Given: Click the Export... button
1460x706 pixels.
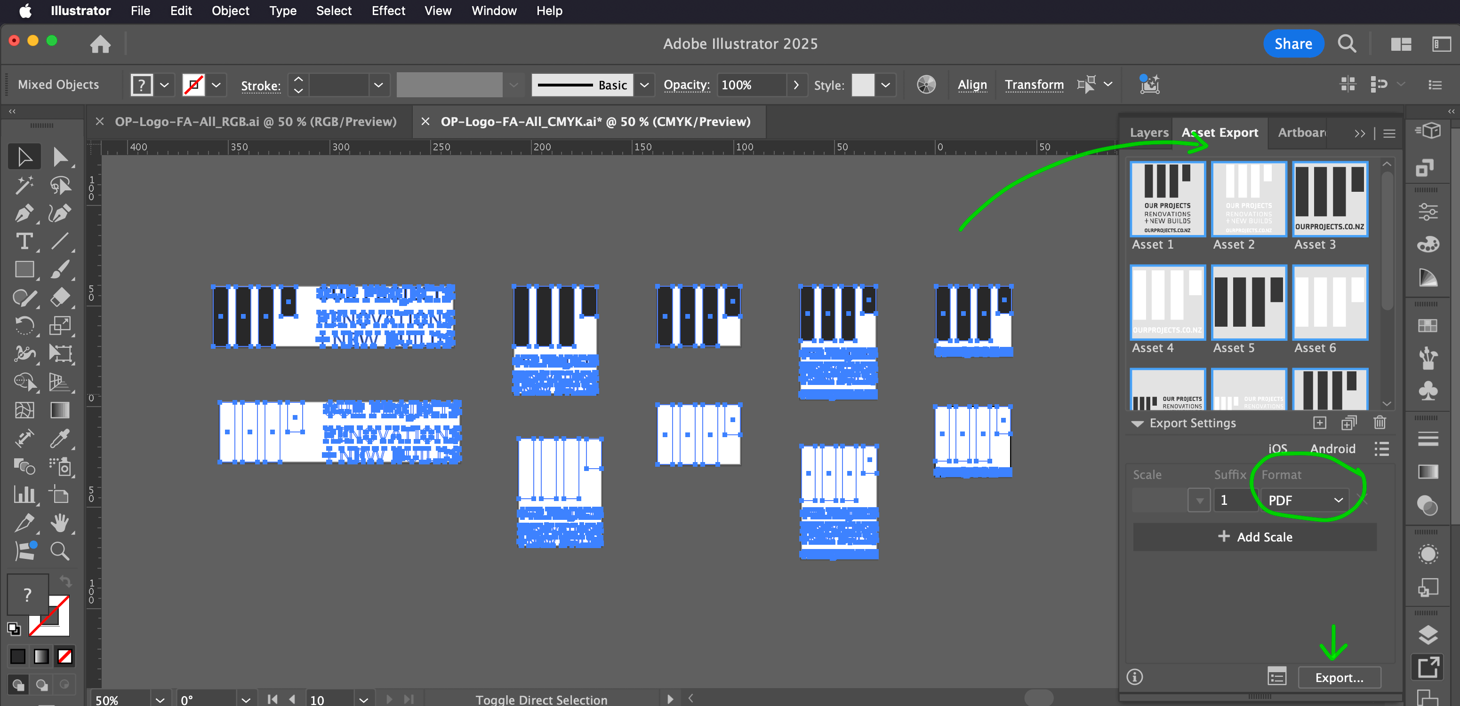Looking at the screenshot, I should tap(1339, 678).
